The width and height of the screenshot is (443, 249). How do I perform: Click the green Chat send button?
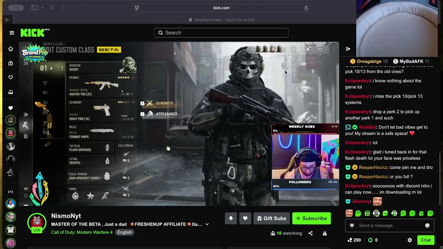tap(426, 240)
